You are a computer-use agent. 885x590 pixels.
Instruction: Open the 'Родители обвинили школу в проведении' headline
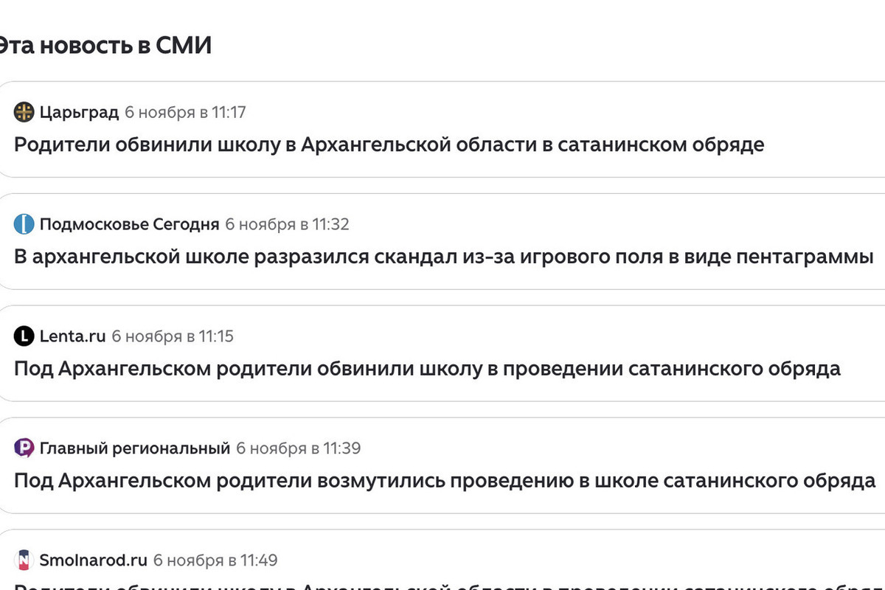[427, 369]
